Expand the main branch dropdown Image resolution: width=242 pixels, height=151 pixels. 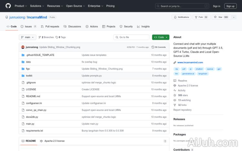click(x=27, y=37)
